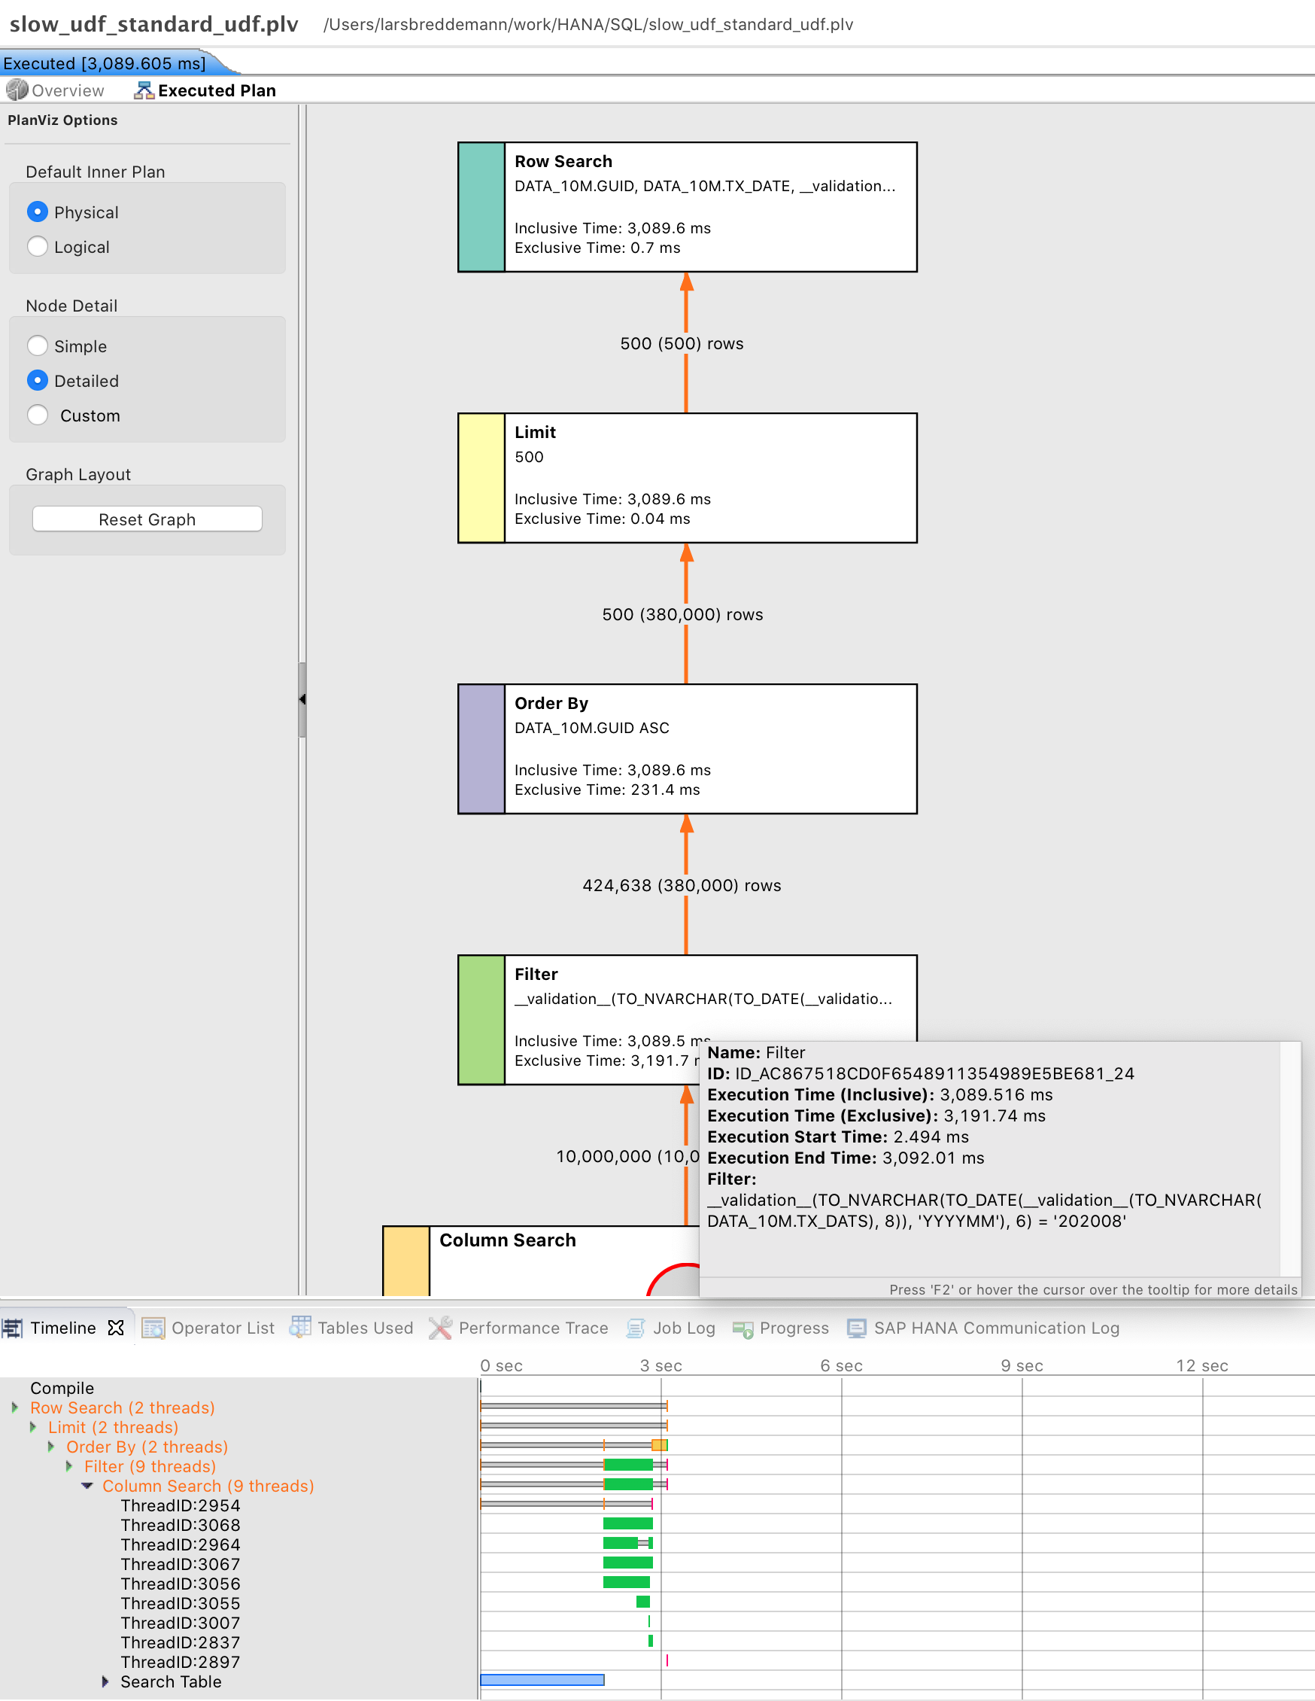Screen dimensions: 1315x1701
Task: Click the Reset Graph button
Action: (147, 519)
